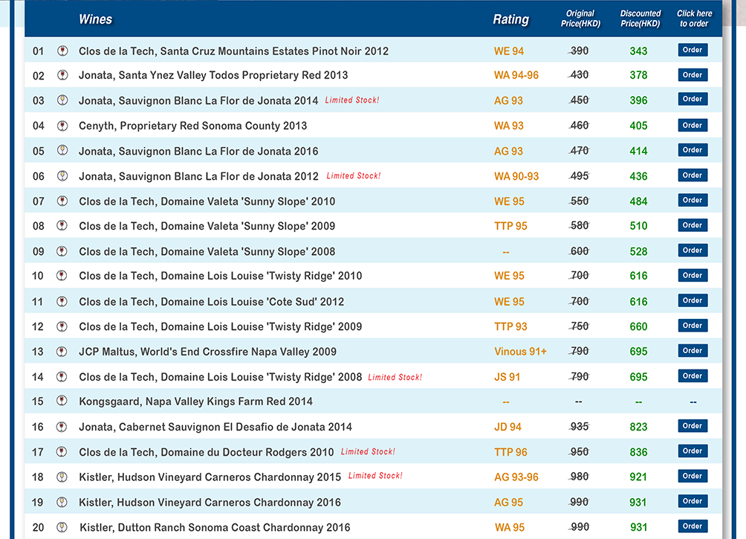Image resolution: width=746 pixels, height=539 pixels.
Task: Click red wine icon for 'Sunny Slope' 2009
Action: pos(62,225)
